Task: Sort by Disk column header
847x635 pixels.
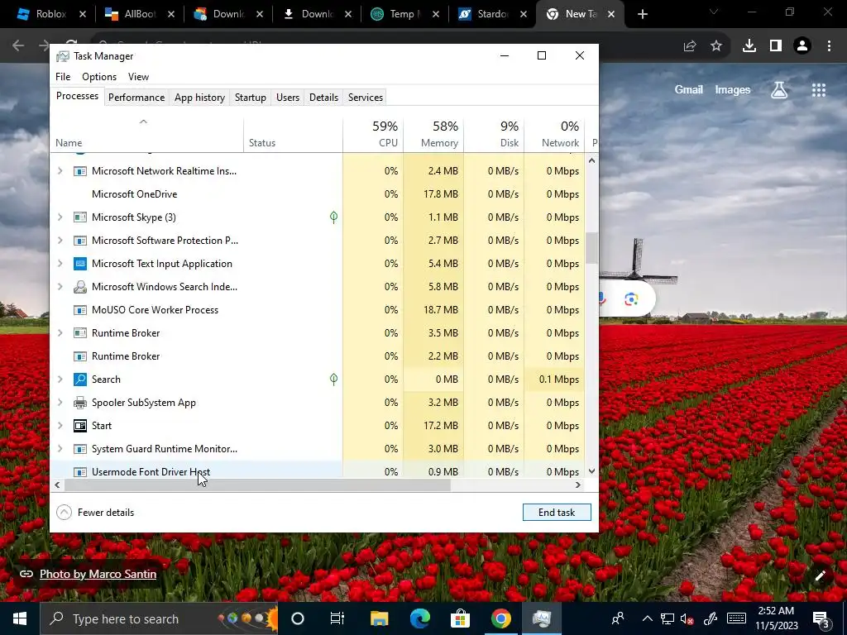Action: click(x=495, y=134)
